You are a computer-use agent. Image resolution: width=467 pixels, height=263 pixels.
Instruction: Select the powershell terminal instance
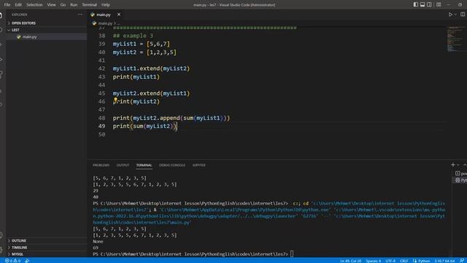460,173
